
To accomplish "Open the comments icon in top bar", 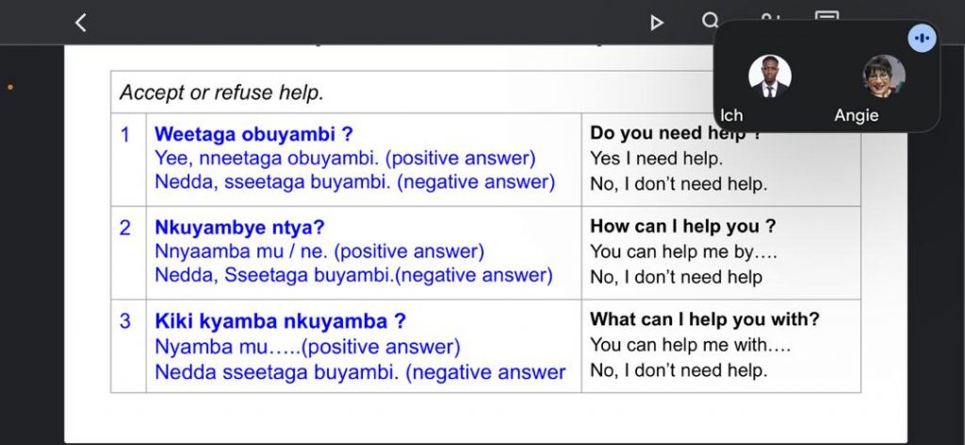I will 826,17.
